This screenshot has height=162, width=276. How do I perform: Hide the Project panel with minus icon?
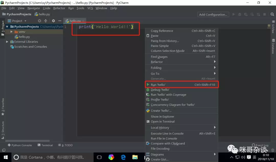60,21
